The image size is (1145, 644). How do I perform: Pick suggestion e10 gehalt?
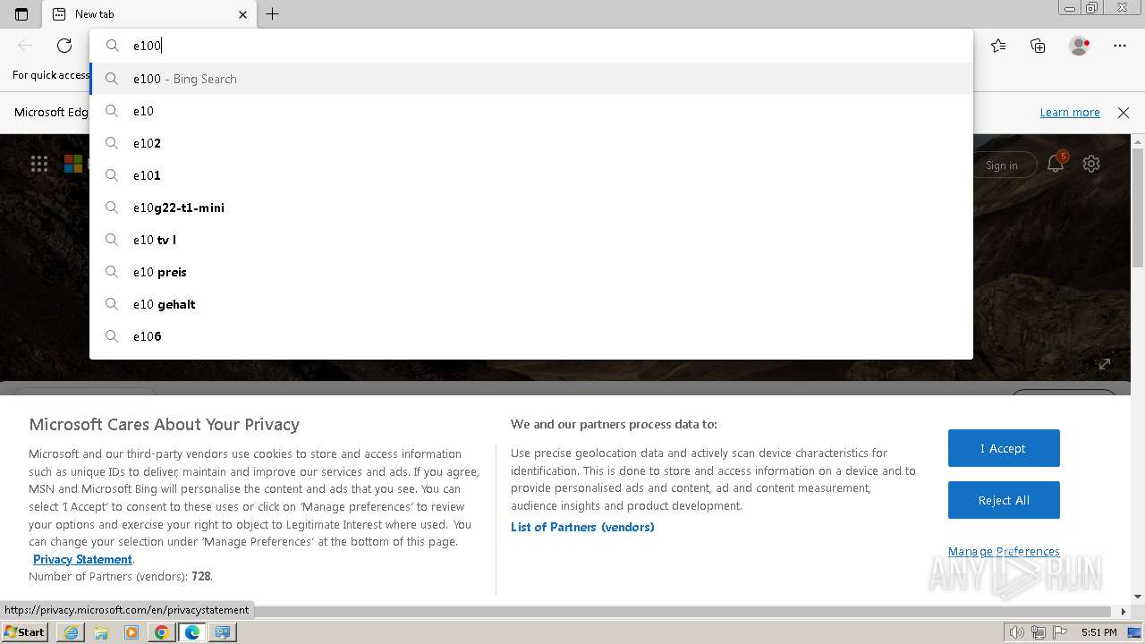tap(531, 304)
